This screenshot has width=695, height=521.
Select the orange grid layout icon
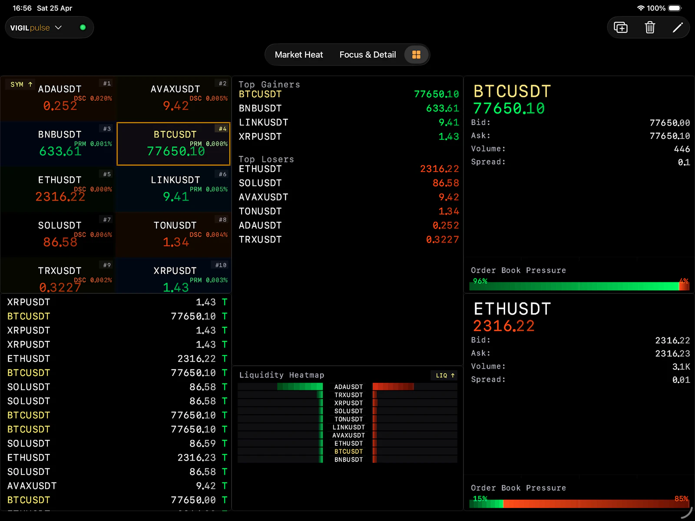[416, 55]
